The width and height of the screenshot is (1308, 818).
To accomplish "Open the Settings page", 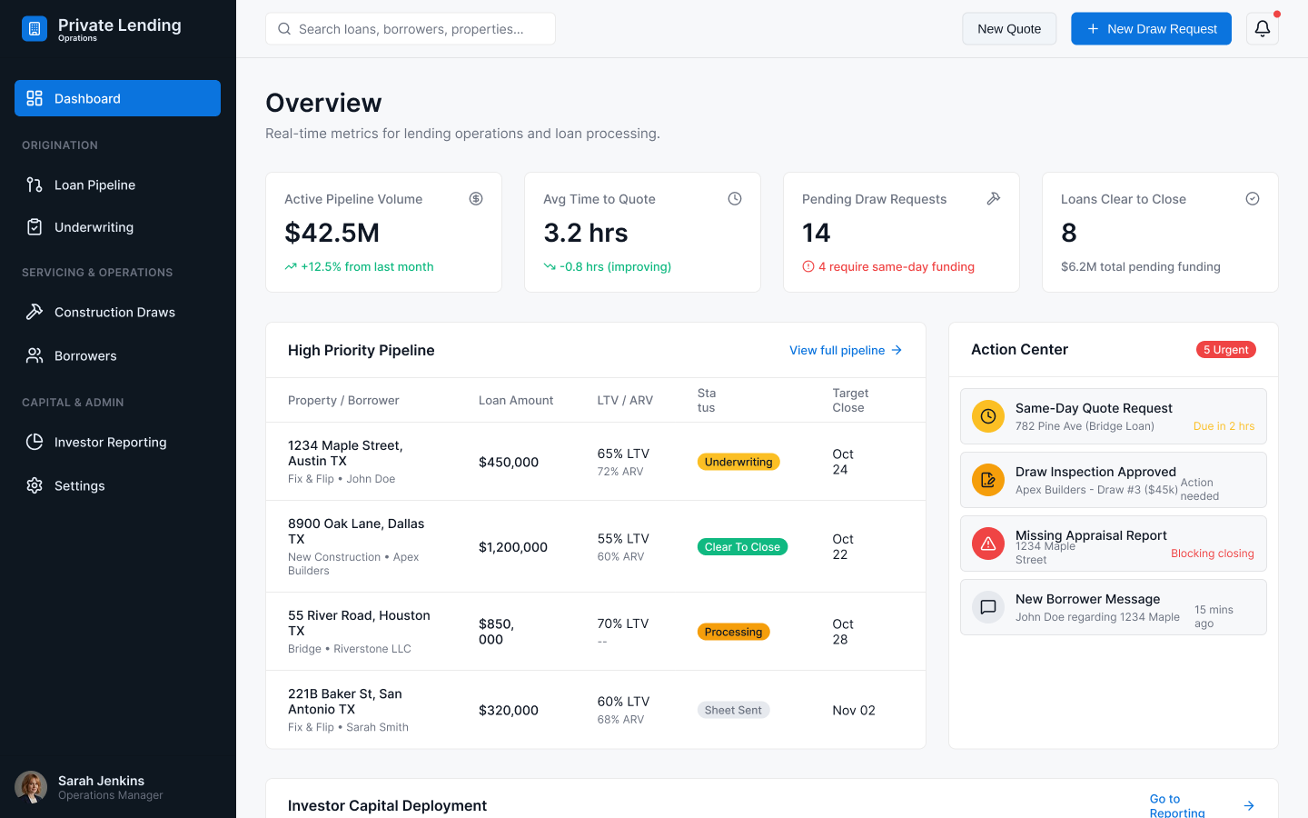I will [x=79, y=485].
